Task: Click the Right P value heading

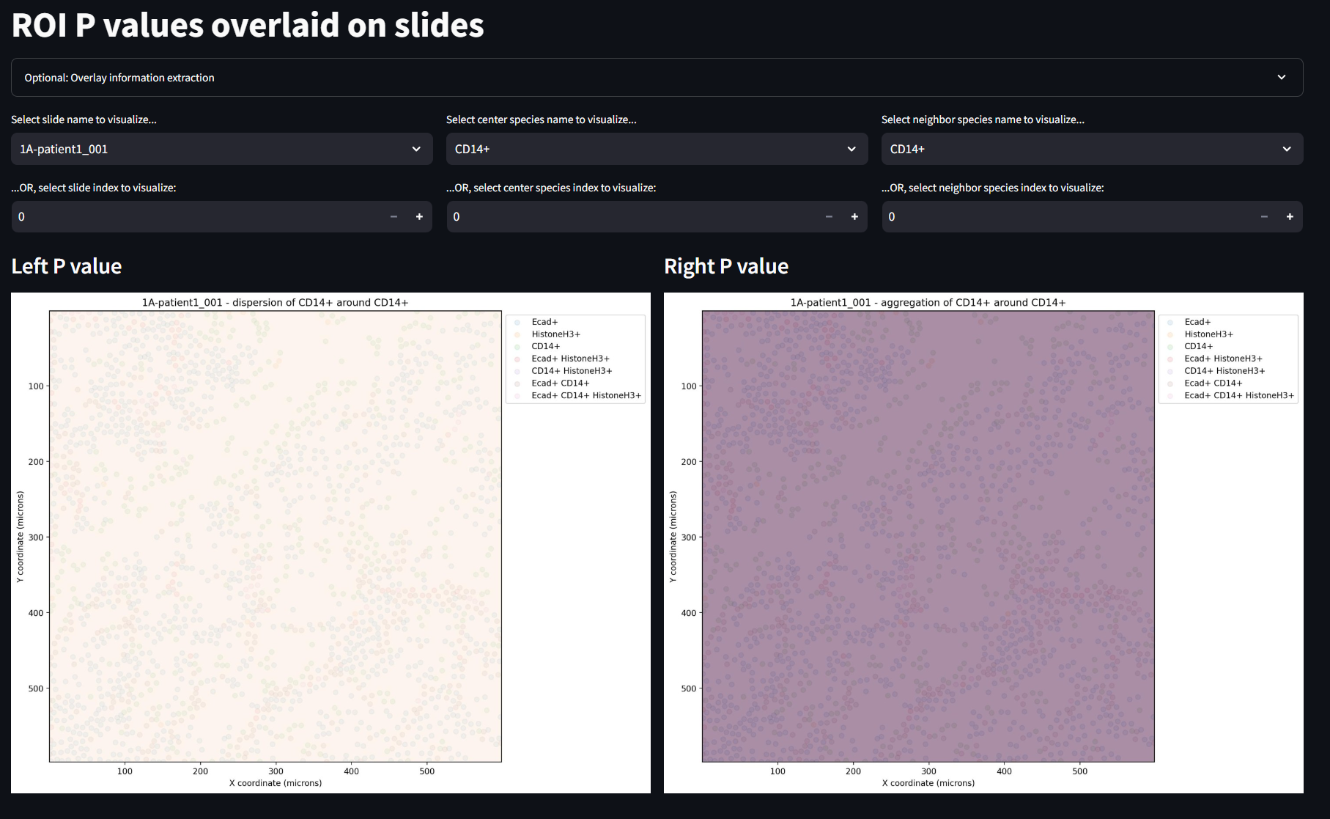Action: tap(726, 266)
